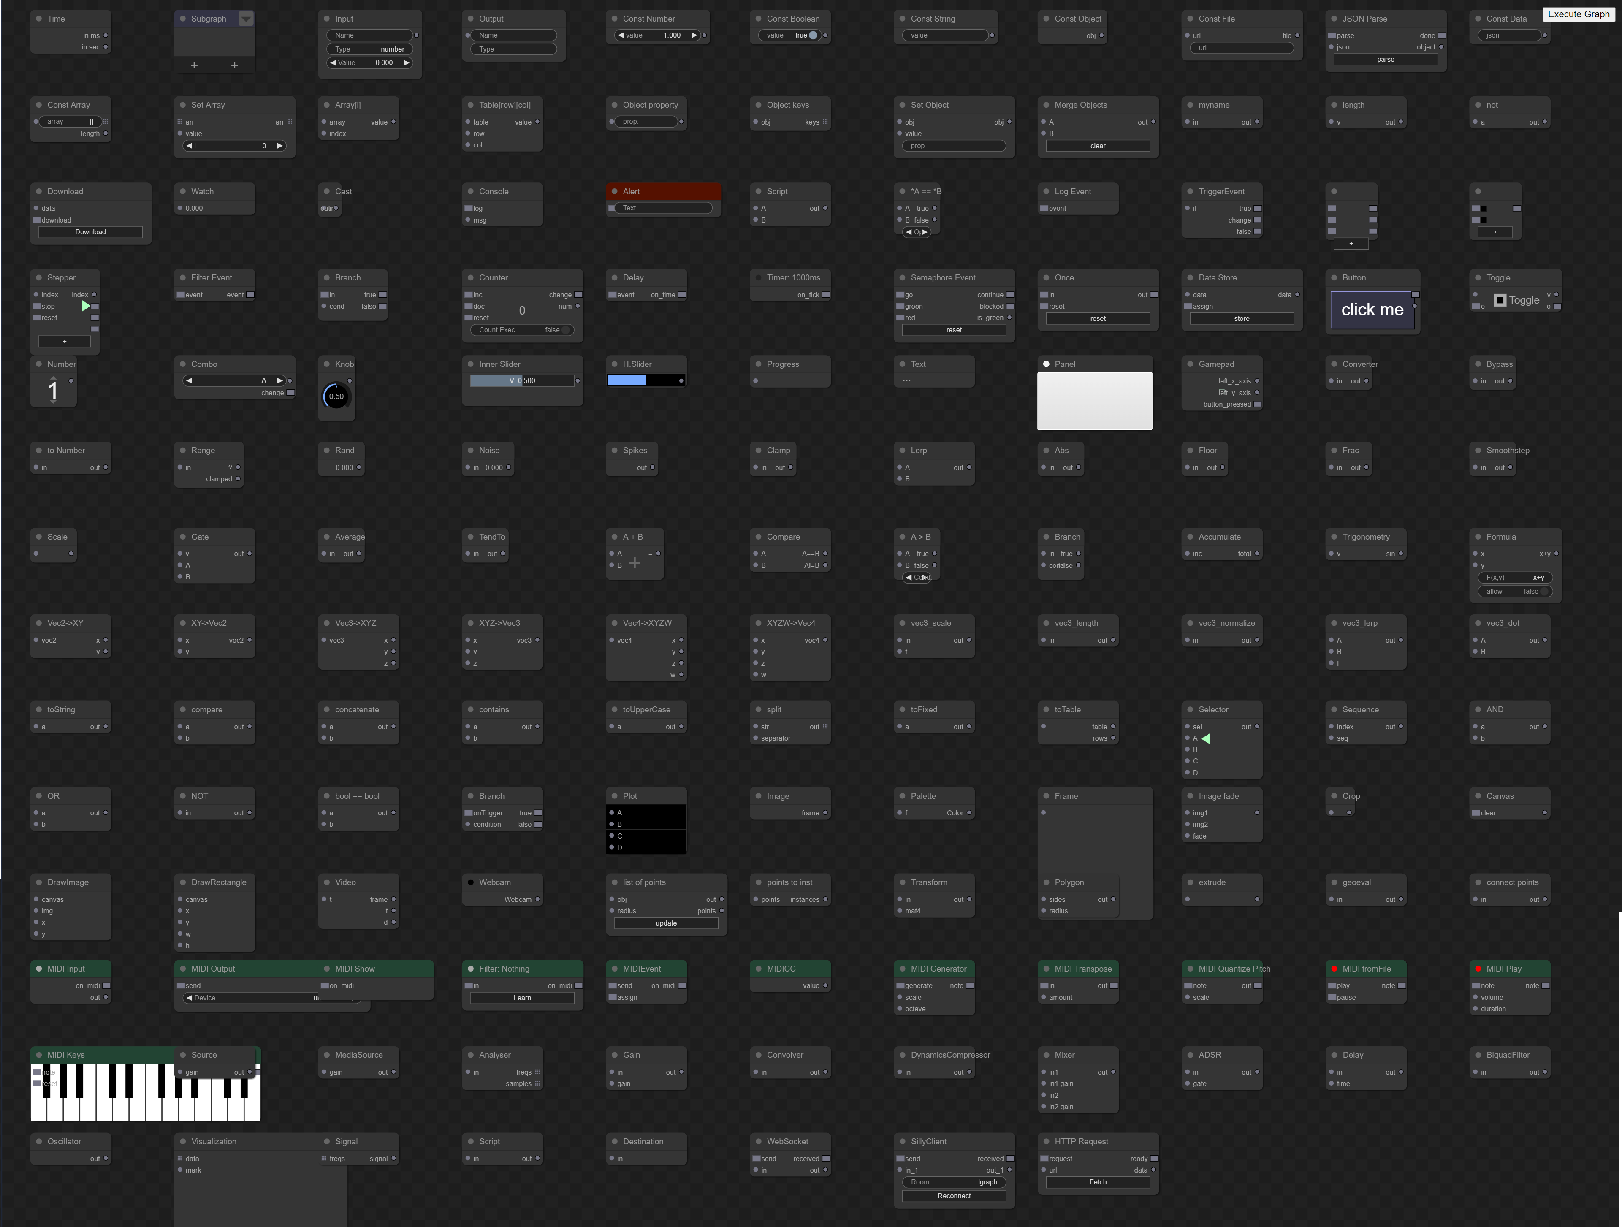Viewport: 1622px width, 1227px height.
Task: Click the url input field in HTTP Request's neighbor Const File node
Action: click(x=1242, y=49)
